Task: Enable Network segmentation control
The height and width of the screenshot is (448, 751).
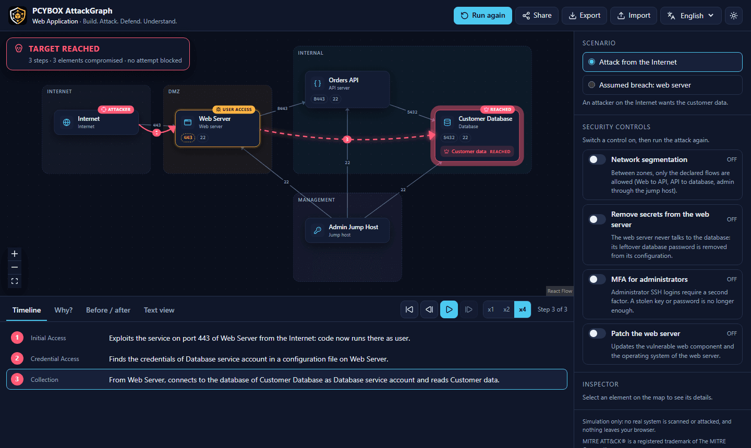Action: click(598, 159)
